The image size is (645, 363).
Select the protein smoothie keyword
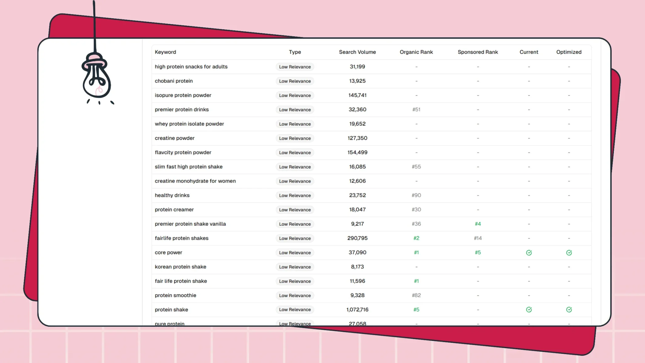tap(175, 296)
